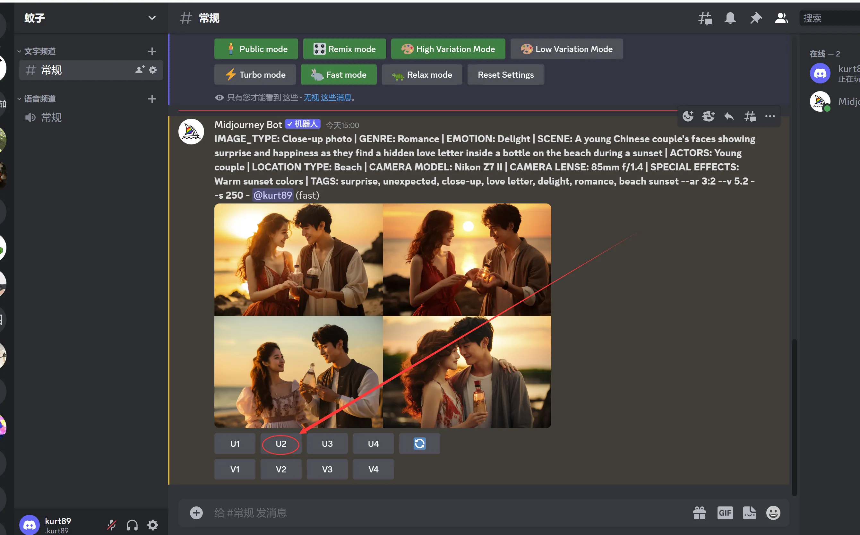Toggle Remix mode button
Screen dimensions: 860x535
click(344, 49)
